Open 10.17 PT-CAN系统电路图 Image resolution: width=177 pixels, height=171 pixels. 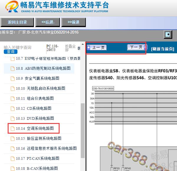point(37,159)
